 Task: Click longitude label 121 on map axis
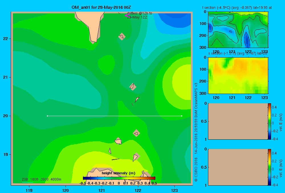point(102,190)
